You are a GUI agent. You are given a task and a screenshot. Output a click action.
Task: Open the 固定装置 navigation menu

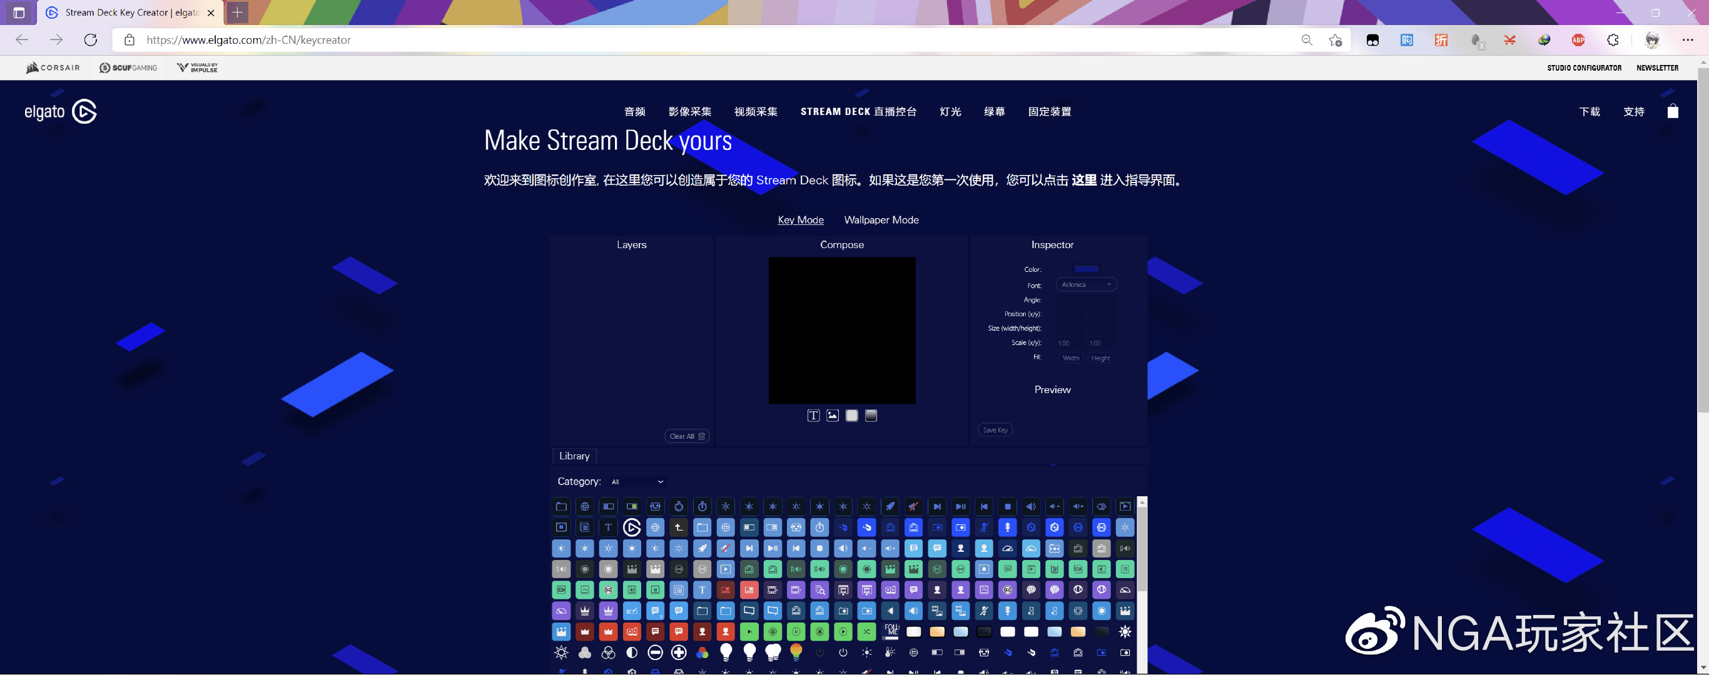click(1050, 111)
